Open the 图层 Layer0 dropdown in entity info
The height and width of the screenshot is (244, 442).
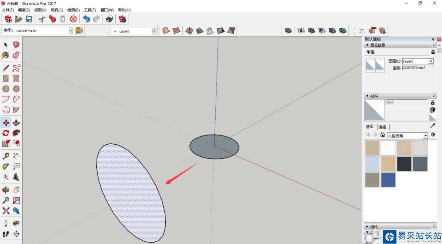pos(431,61)
